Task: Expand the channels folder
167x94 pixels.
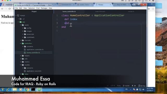Action: tap(20, 40)
